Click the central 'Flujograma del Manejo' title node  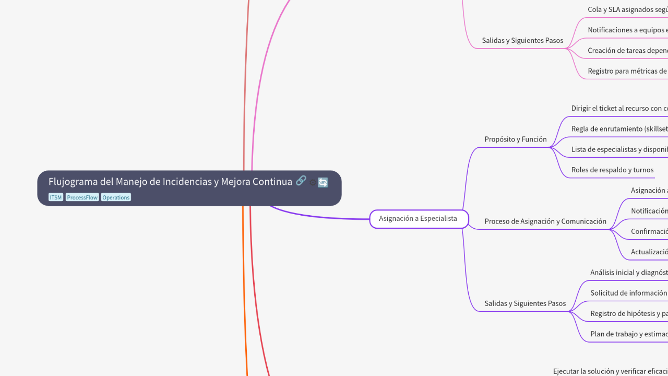[x=170, y=181]
